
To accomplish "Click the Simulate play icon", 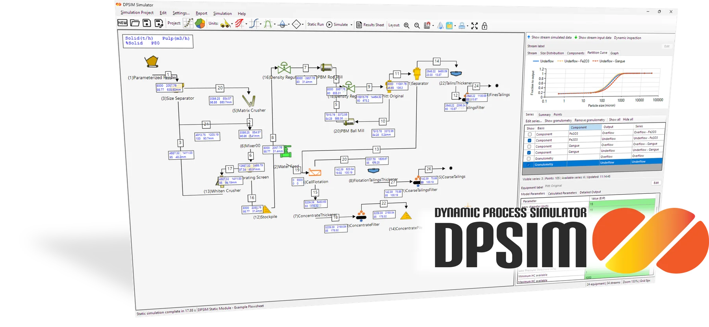I will pos(329,24).
